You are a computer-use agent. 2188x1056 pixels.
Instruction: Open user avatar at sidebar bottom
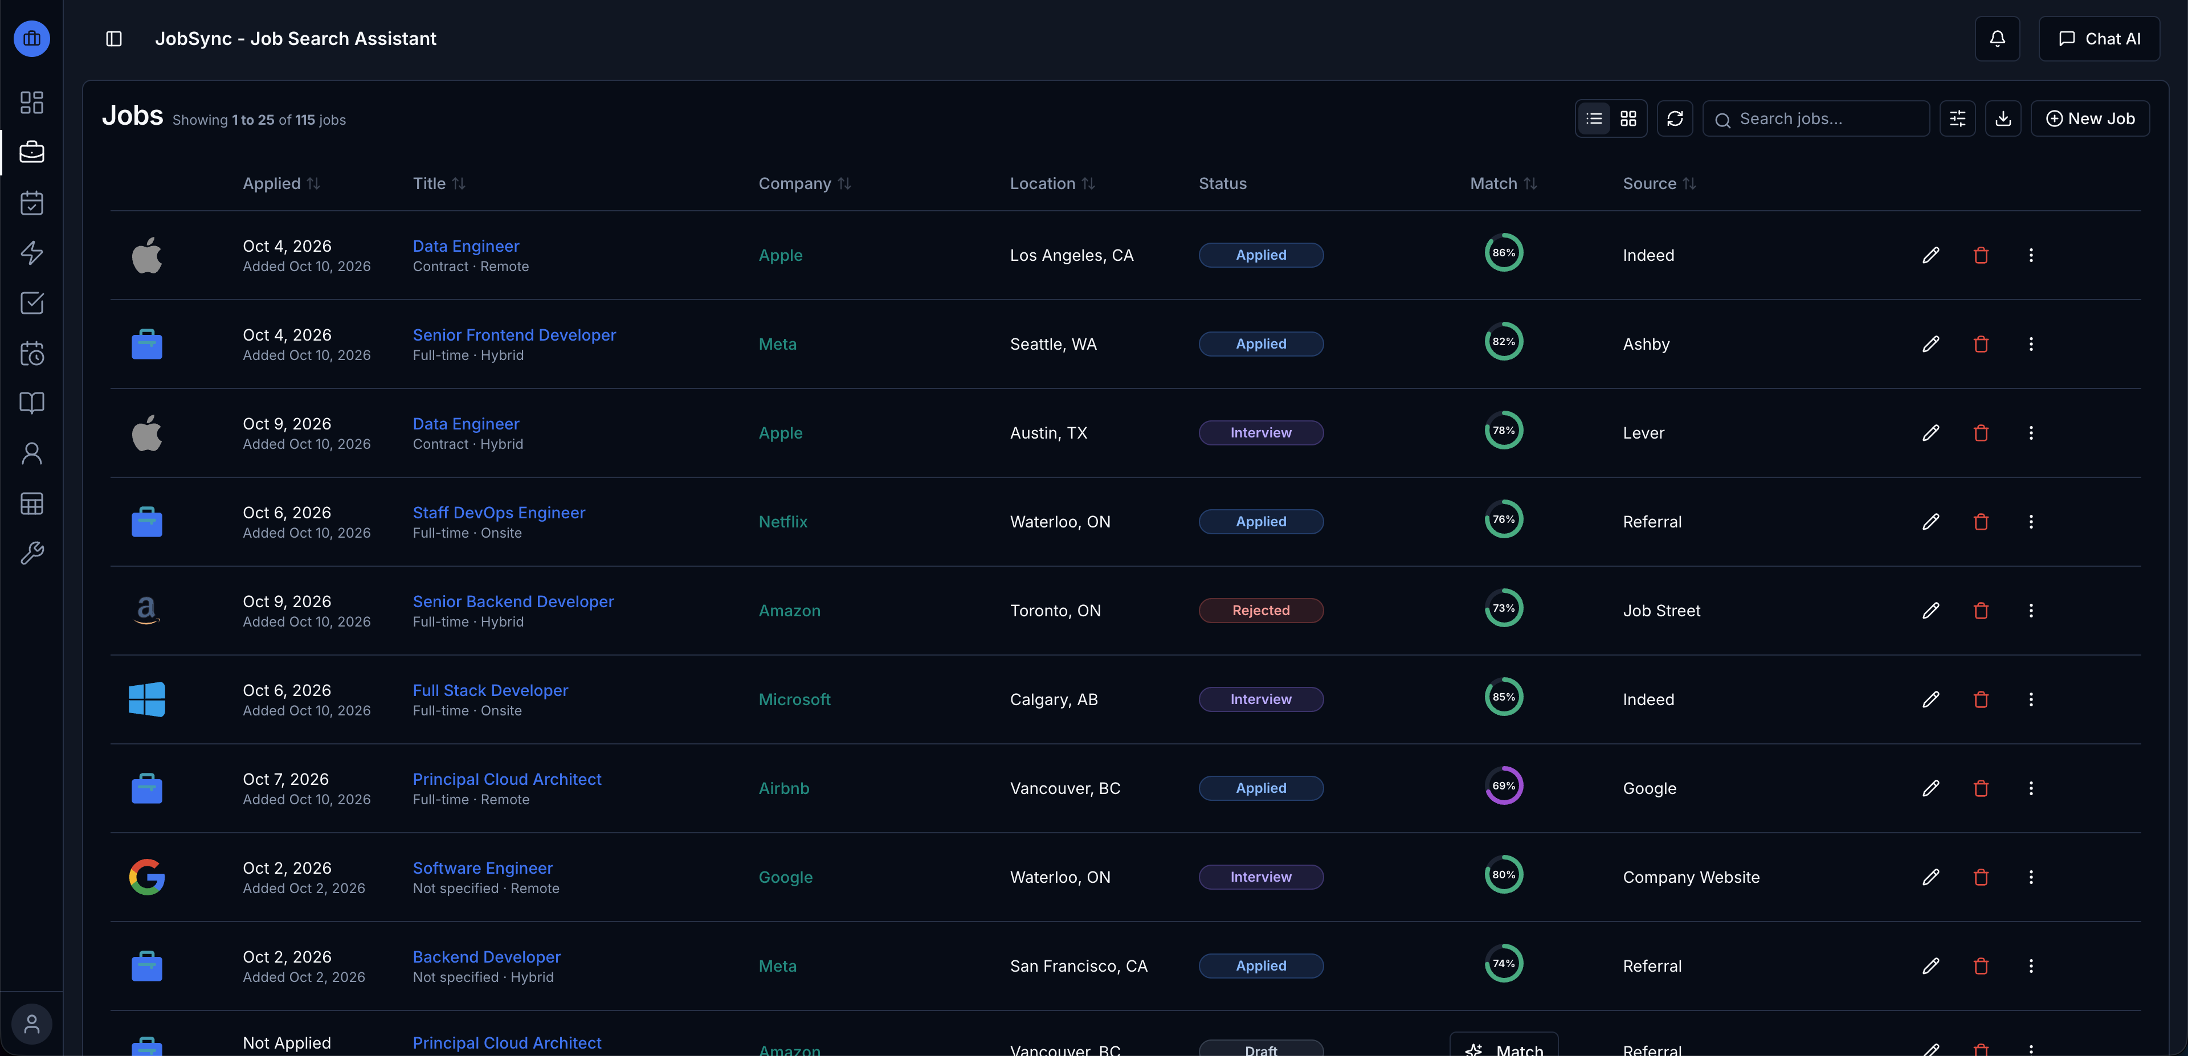tap(31, 1024)
